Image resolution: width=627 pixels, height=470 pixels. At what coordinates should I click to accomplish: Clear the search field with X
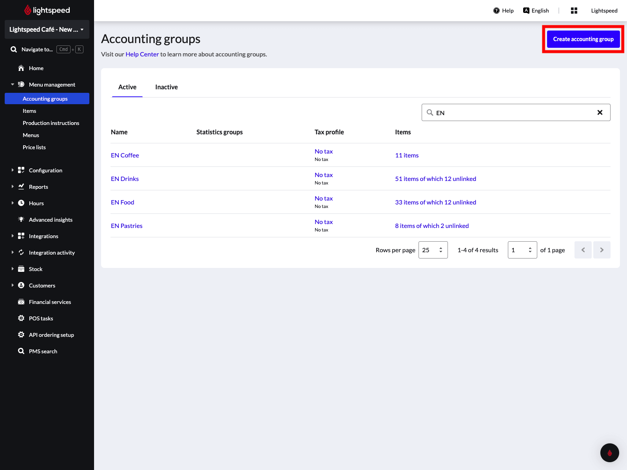click(x=600, y=112)
